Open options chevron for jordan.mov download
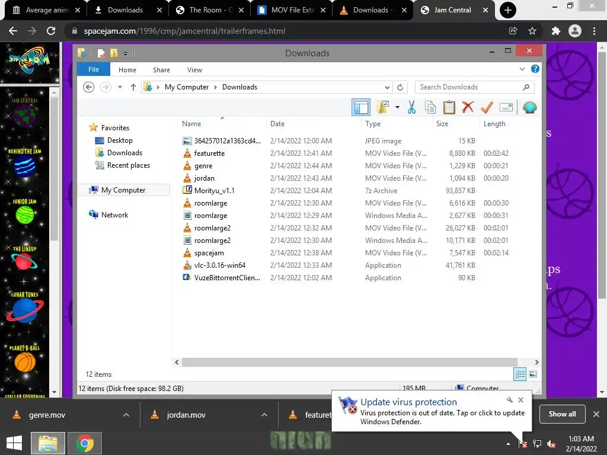 pos(264,415)
